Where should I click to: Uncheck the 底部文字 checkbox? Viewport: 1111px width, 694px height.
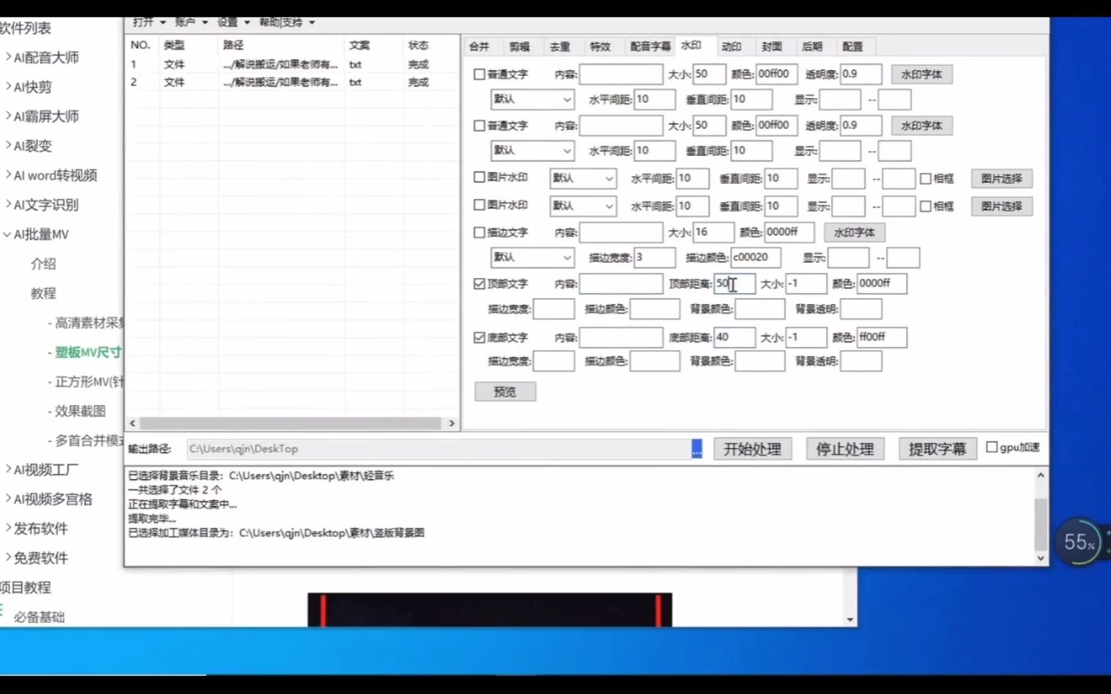pos(480,337)
